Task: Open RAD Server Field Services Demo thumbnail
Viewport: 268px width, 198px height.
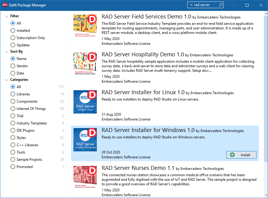Action: coord(85,26)
